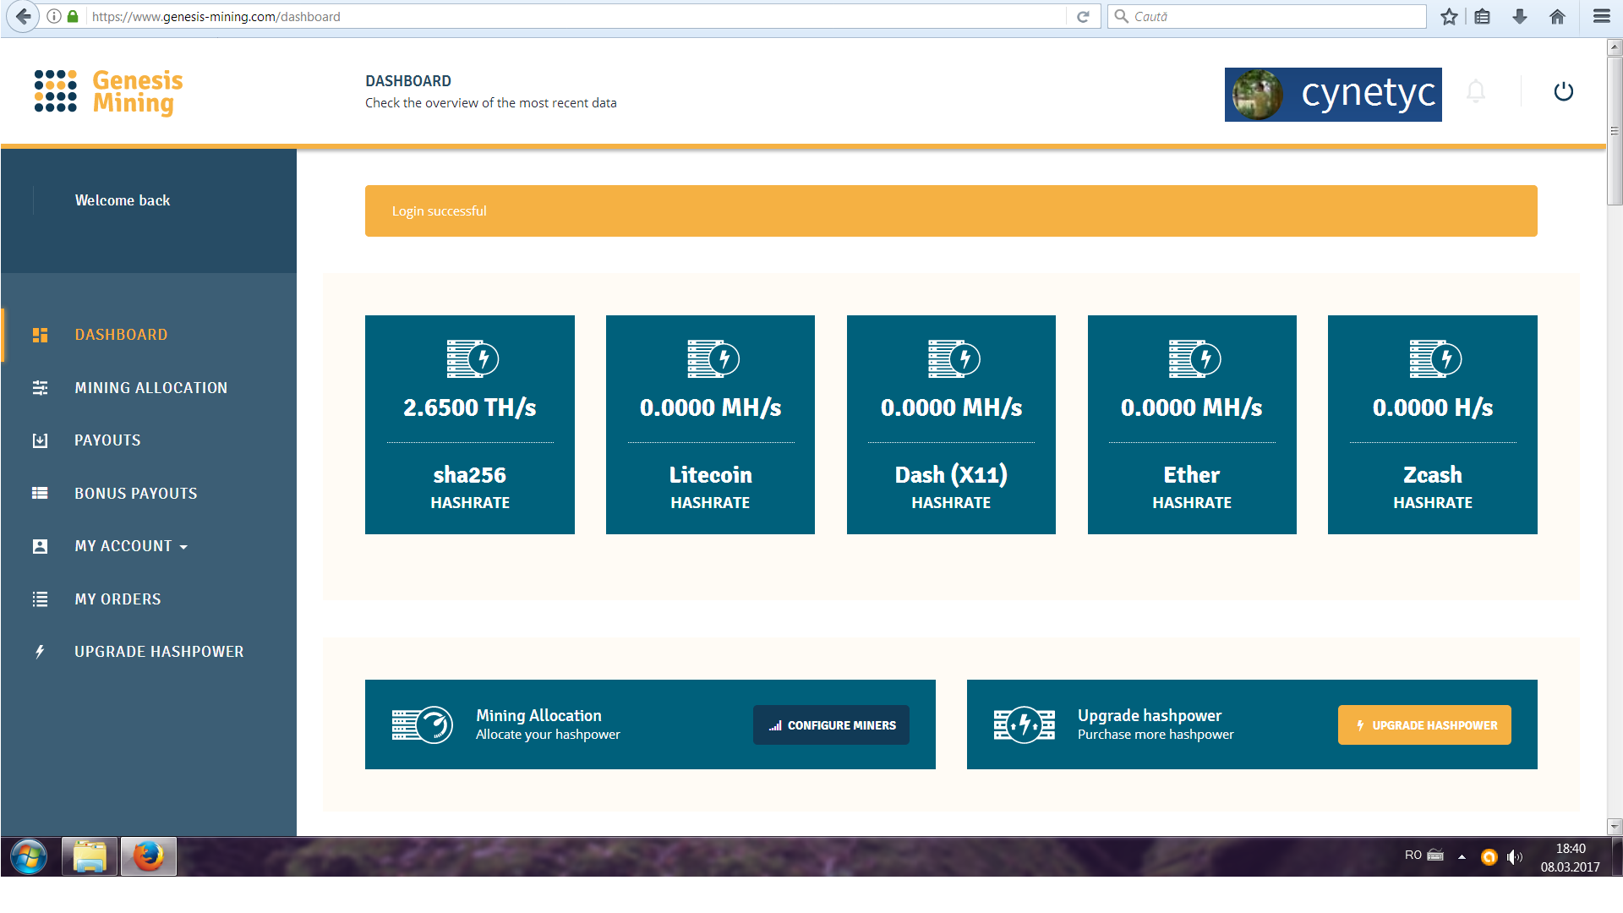
Task: Click the Litecoin hashrate server icon
Action: coord(713,359)
